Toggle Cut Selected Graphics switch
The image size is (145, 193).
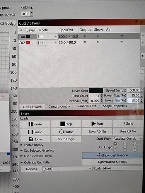(x=21, y=151)
